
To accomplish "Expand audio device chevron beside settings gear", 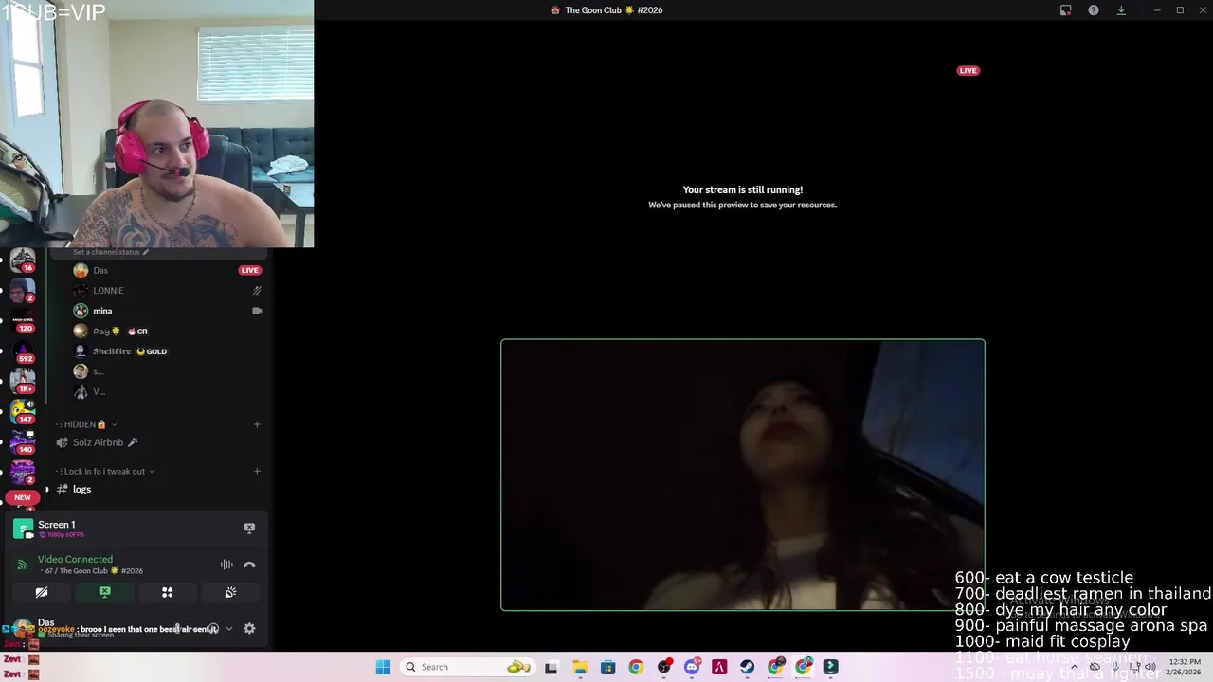I will [228, 628].
